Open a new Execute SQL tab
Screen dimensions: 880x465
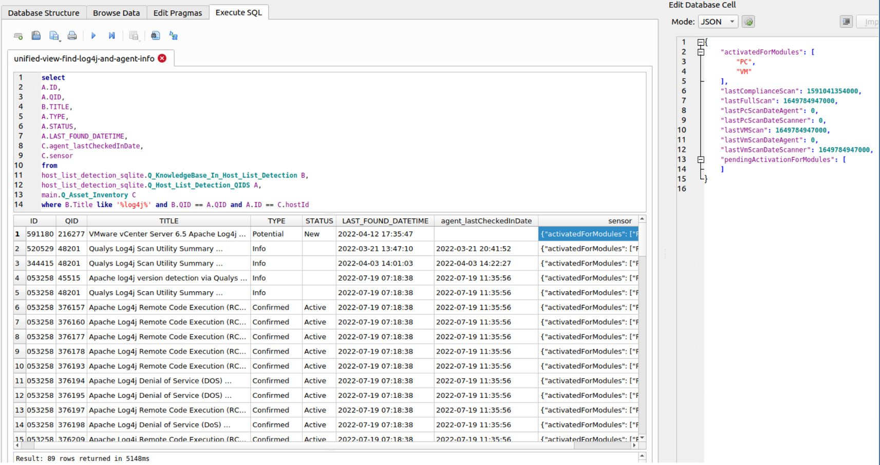(x=18, y=35)
